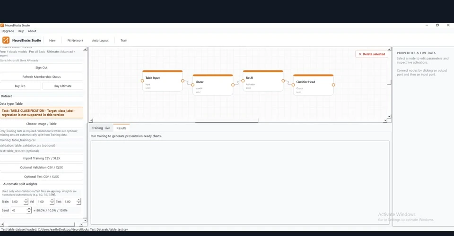Click the Linear node's input port
Screen dimensions: 454x236
192,85
